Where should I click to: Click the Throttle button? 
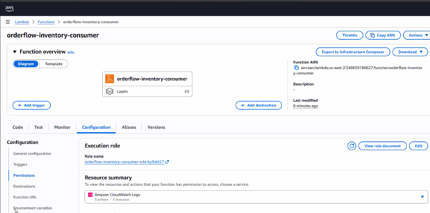(350, 35)
